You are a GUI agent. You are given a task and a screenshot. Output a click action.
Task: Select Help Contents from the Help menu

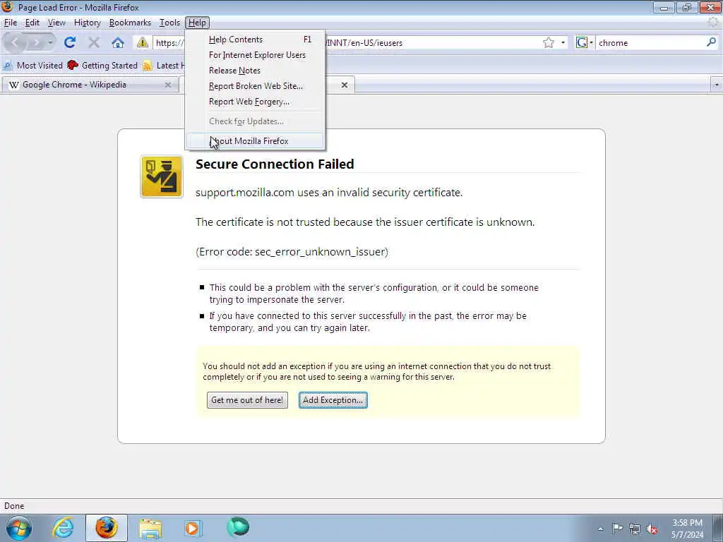click(x=255, y=40)
